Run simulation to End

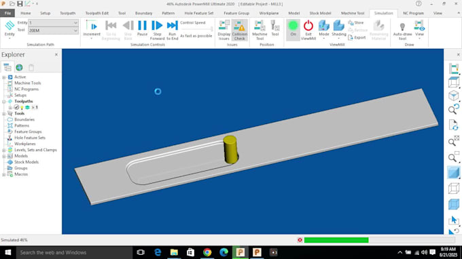point(173,30)
